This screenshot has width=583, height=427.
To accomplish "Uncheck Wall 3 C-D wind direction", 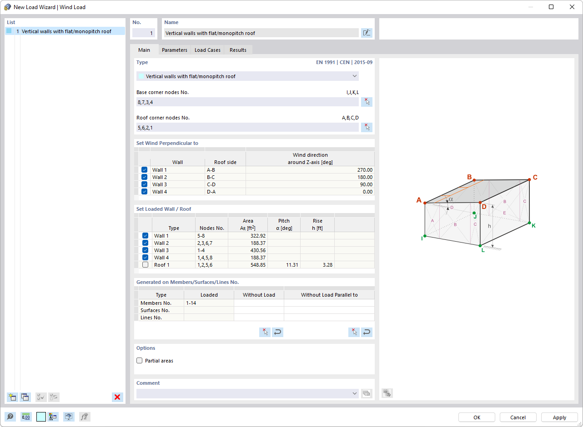I will tap(144, 184).
